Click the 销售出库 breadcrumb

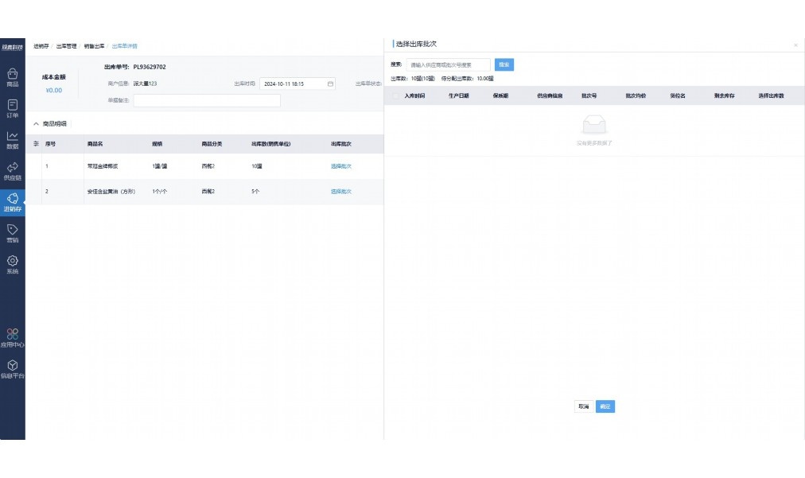point(94,46)
